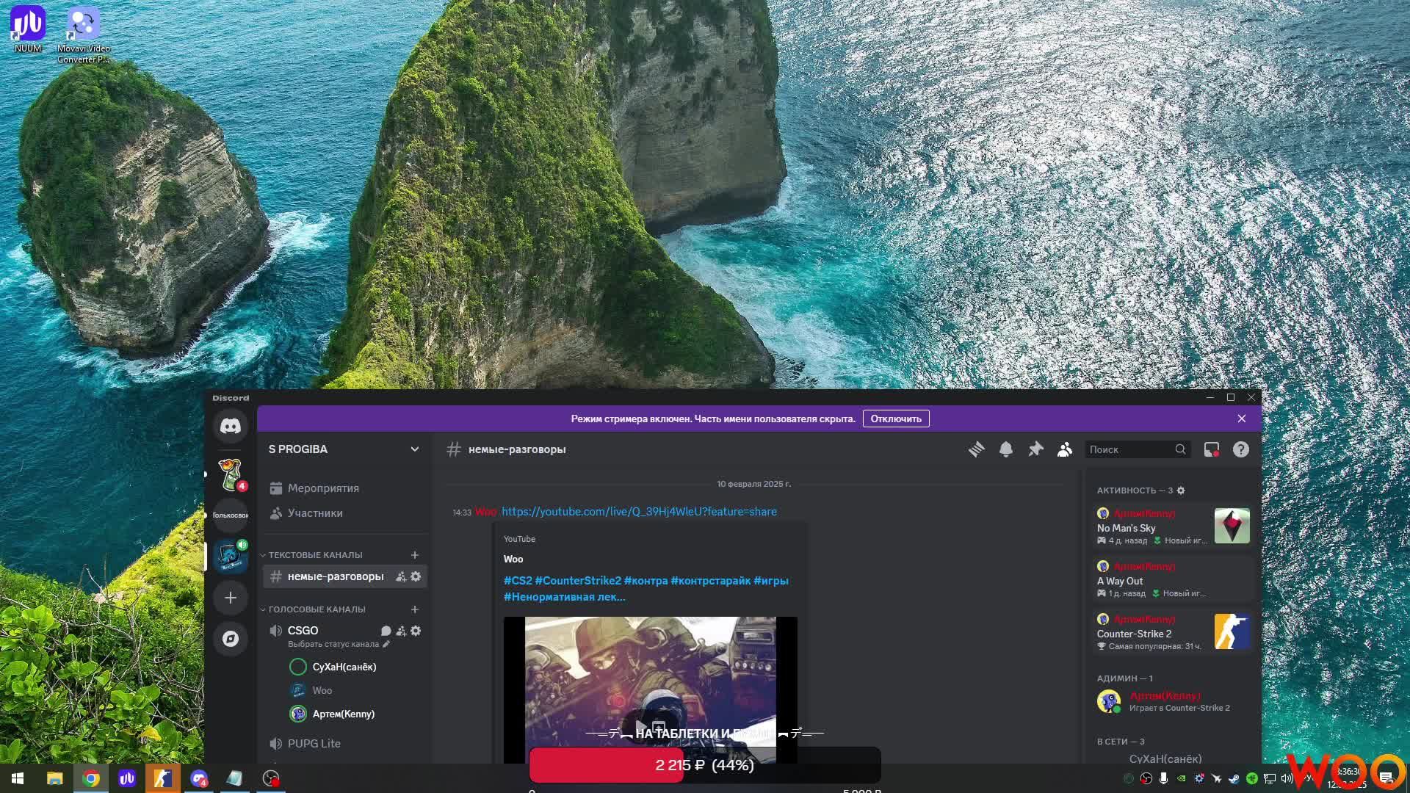Create invite for CSGO voice channel

click(x=401, y=631)
